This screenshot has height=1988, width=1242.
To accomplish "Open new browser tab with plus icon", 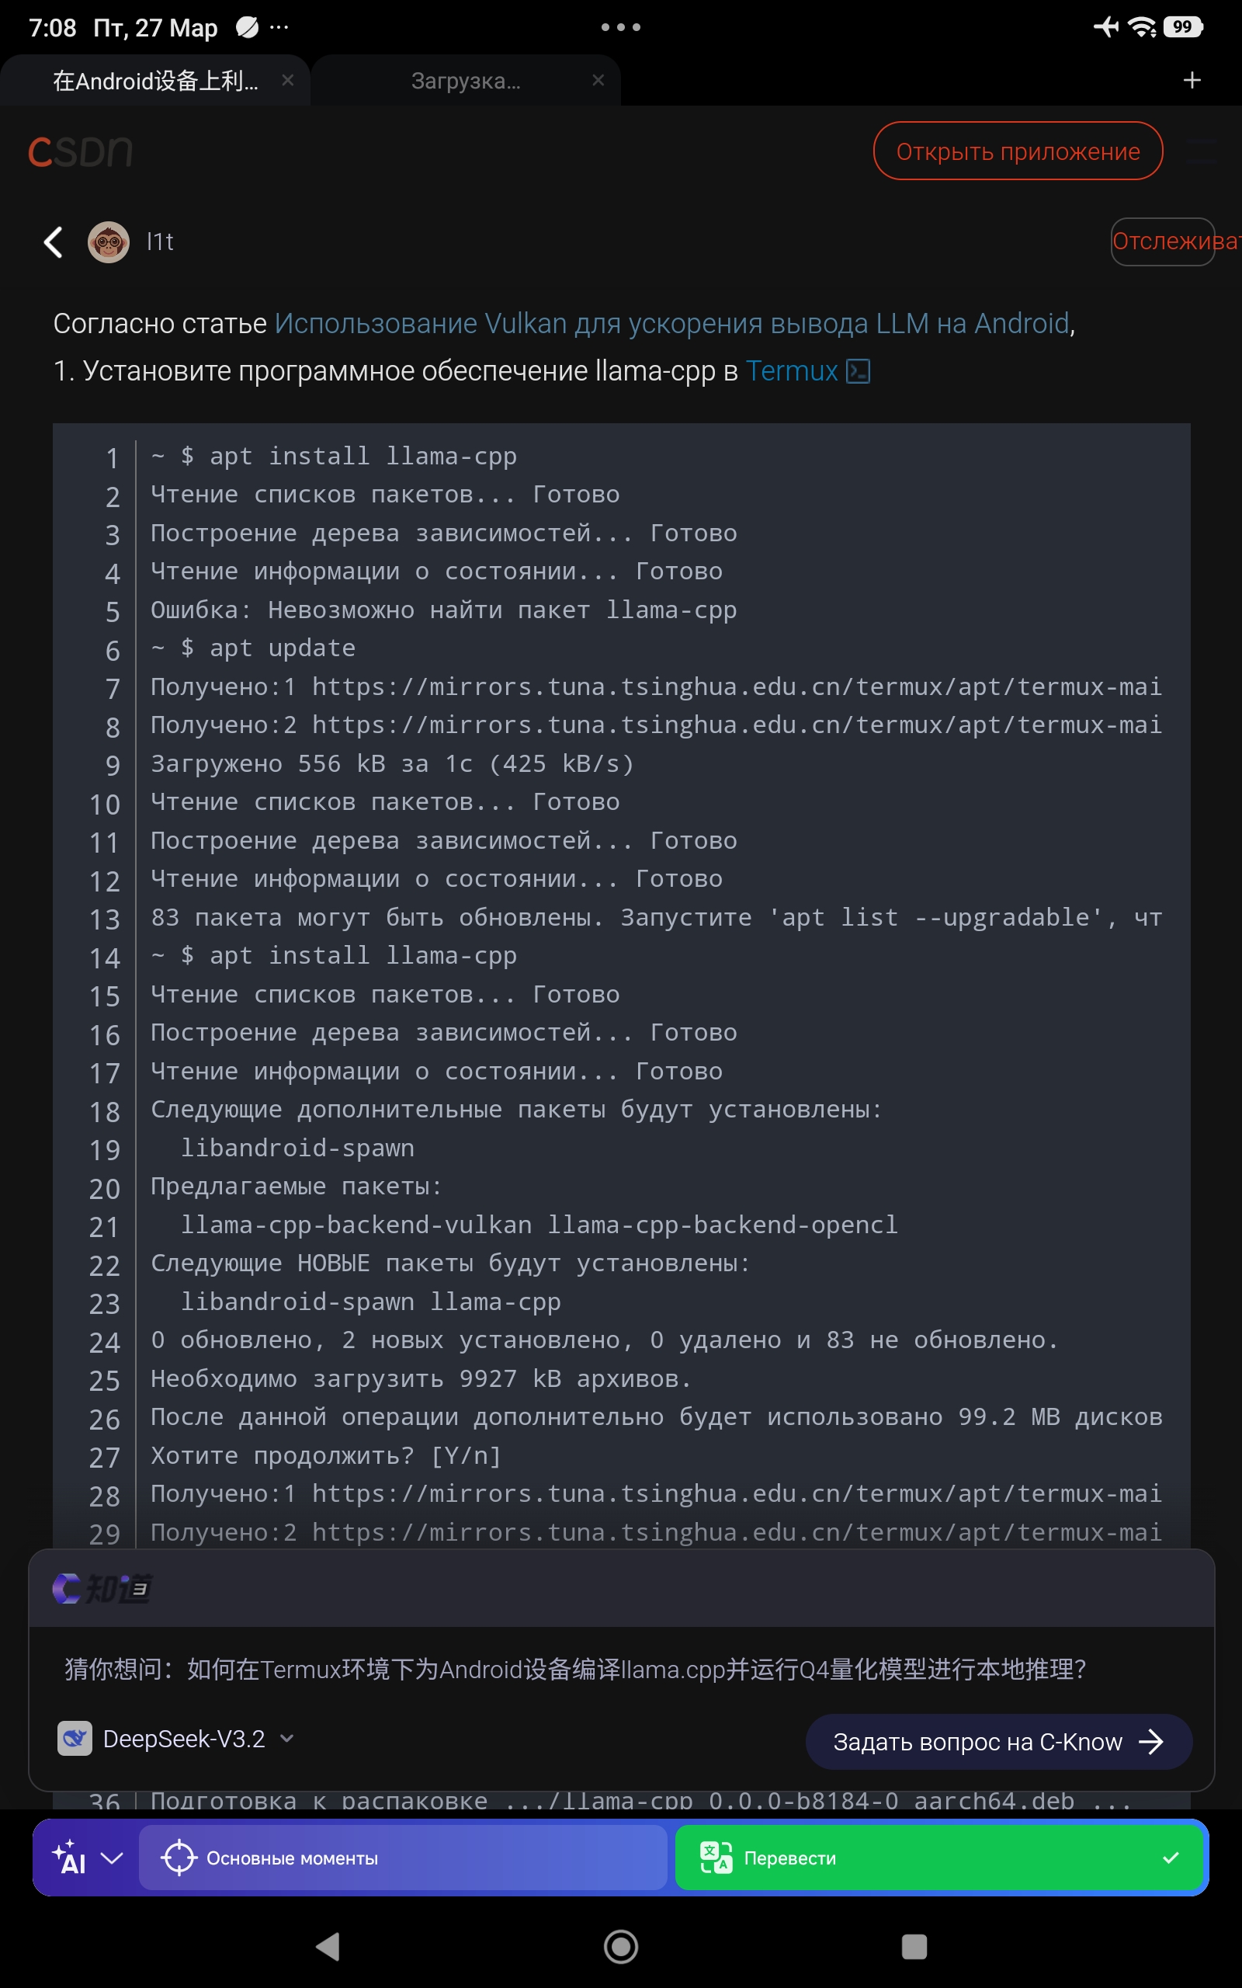I will pos(1192,80).
